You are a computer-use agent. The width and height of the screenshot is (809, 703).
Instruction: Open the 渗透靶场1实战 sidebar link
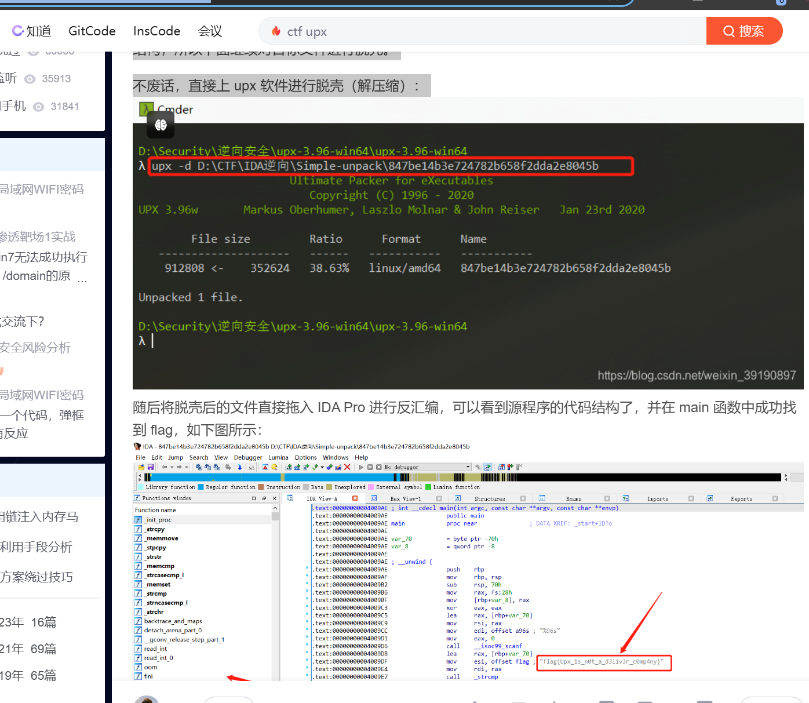click(x=38, y=236)
